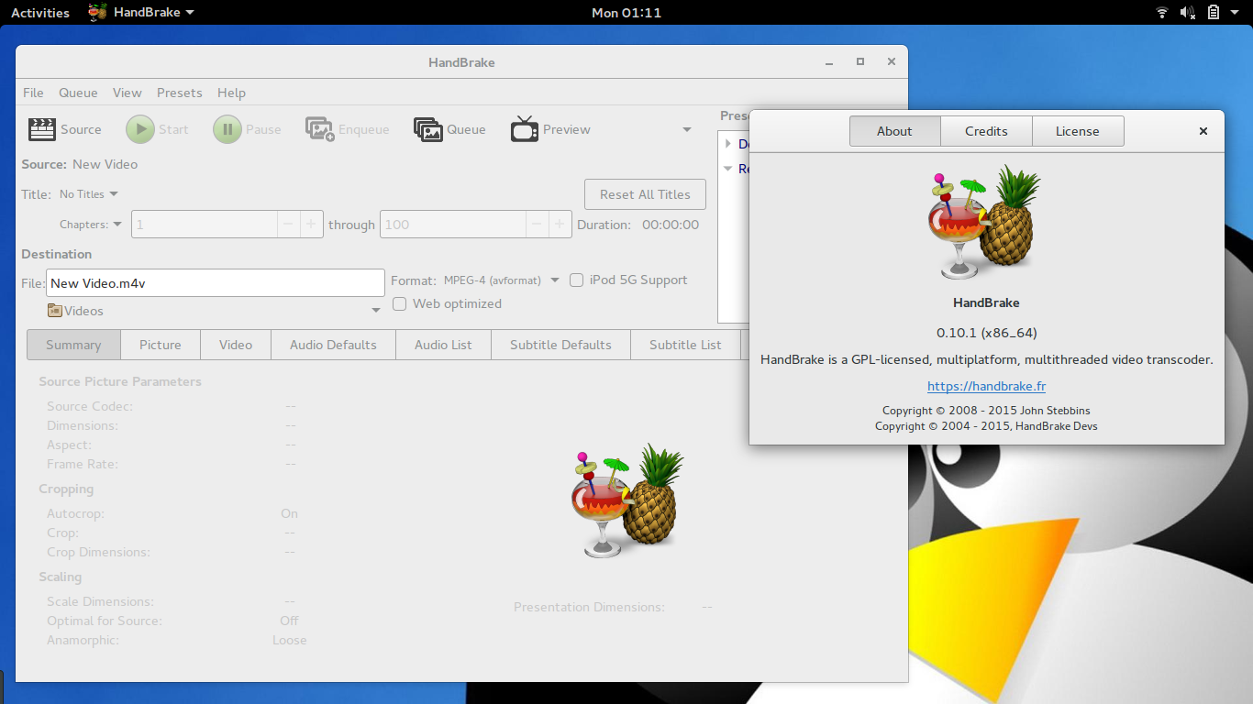Click the HandBrake logo in About dialog

(986, 223)
